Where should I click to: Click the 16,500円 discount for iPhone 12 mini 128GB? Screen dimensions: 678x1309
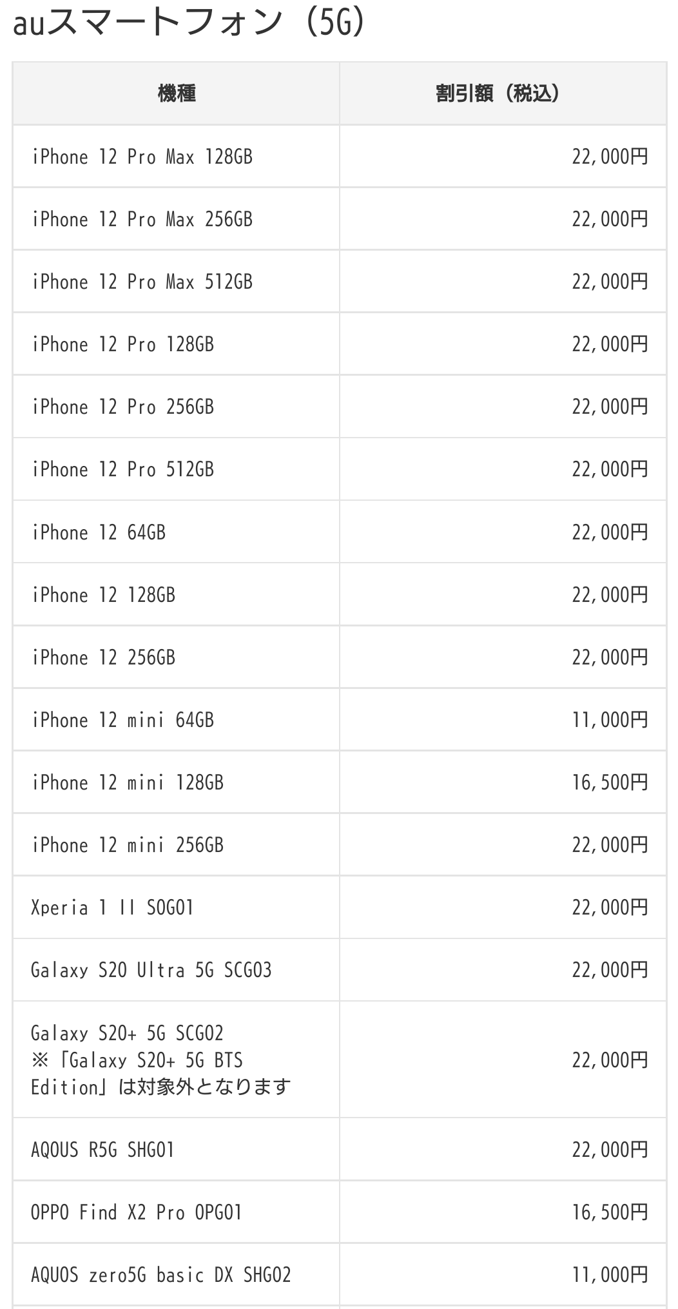(x=609, y=783)
